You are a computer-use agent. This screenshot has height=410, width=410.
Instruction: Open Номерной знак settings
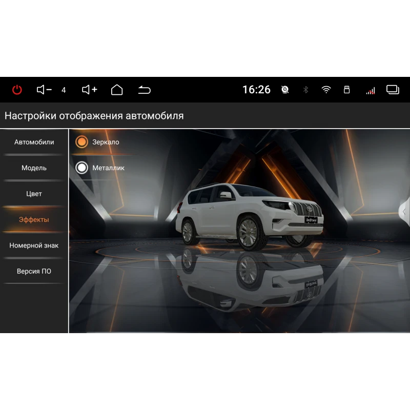pos(34,245)
